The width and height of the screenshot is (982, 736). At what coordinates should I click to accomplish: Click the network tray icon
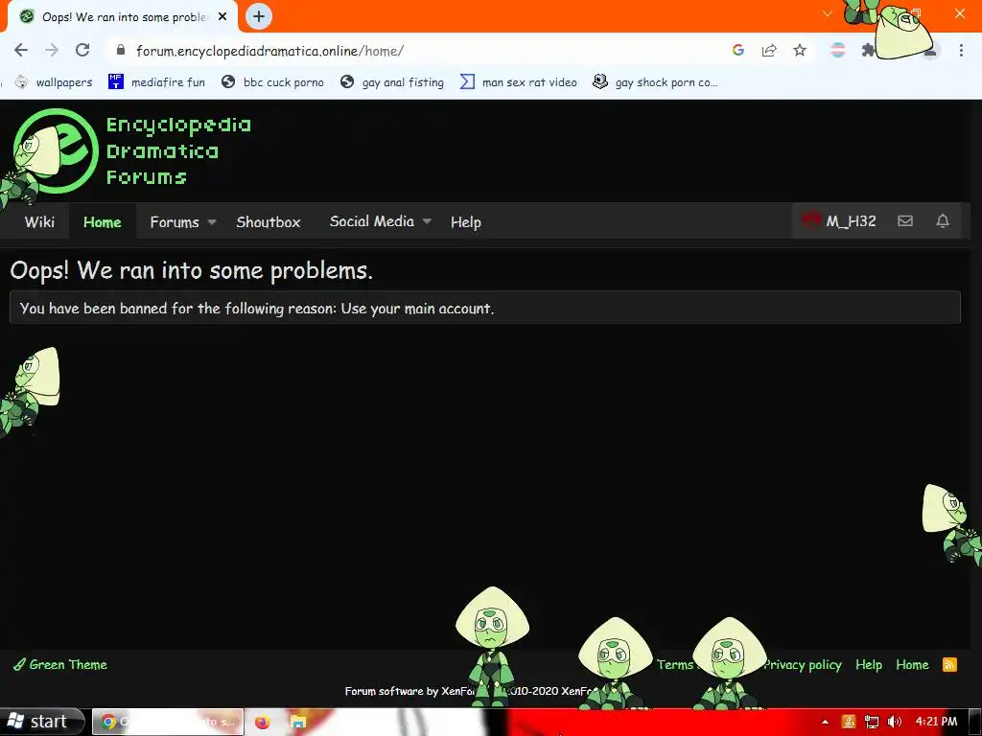click(871, 722)
